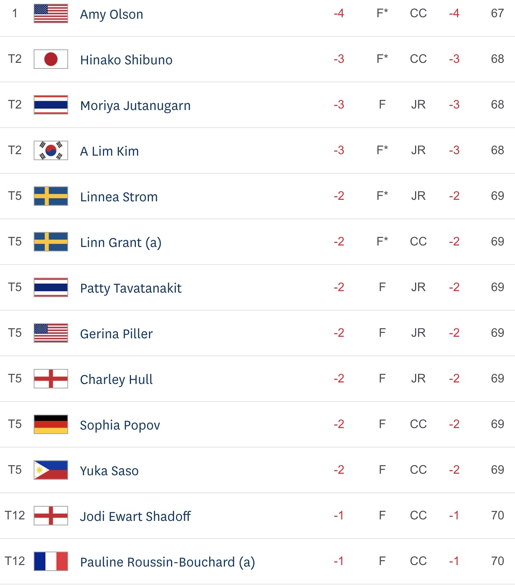Click the USA flag beside Amy Olson
Viewport: 515px width, 586px height.
pos(51,13)
